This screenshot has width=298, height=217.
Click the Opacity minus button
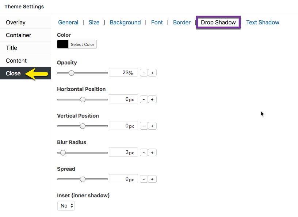144,73
